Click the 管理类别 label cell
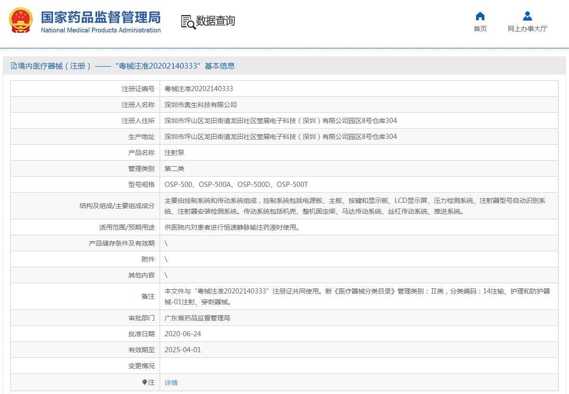 click(85, 169)
